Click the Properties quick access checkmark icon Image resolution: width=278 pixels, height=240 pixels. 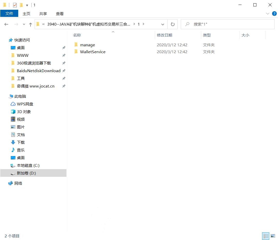tap(15, 5)
